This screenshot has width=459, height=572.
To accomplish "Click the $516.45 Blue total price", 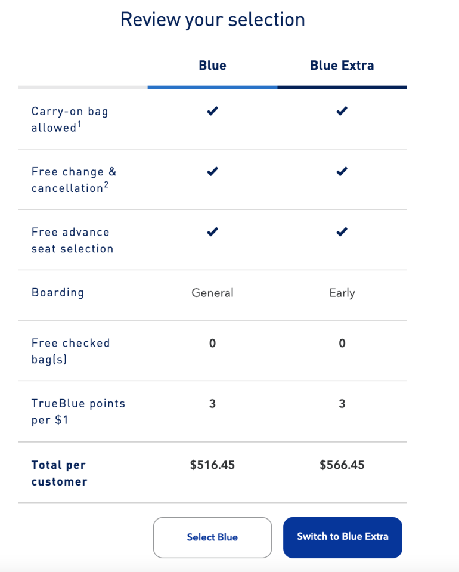I will point(212,465).
